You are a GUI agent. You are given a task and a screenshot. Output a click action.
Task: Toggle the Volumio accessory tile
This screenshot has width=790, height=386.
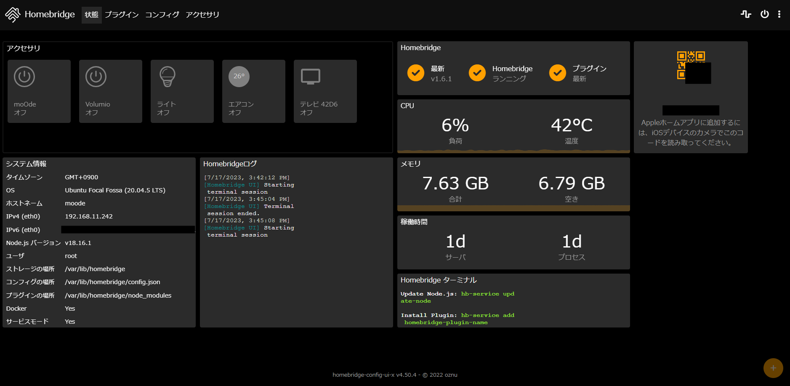click(111, 91)
